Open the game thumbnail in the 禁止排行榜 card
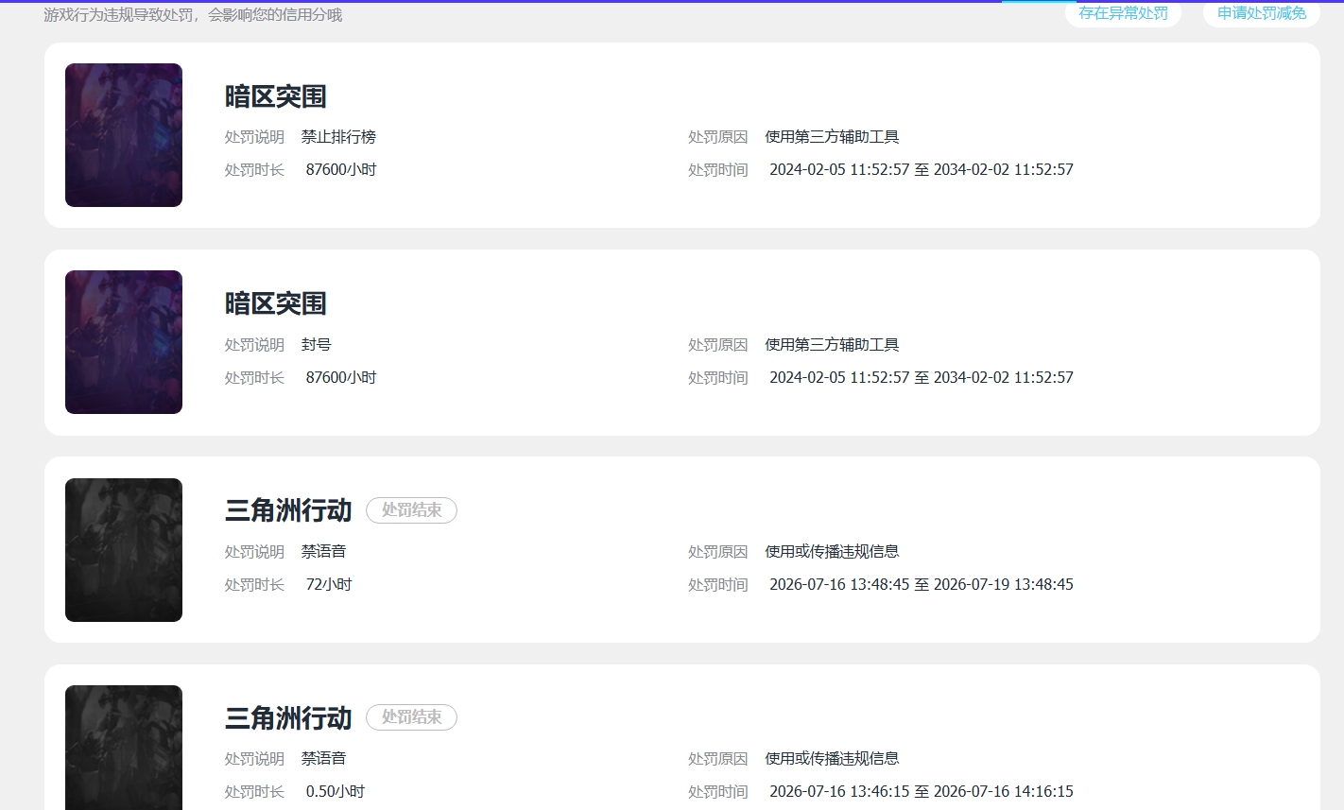 [x=124, y=135]
